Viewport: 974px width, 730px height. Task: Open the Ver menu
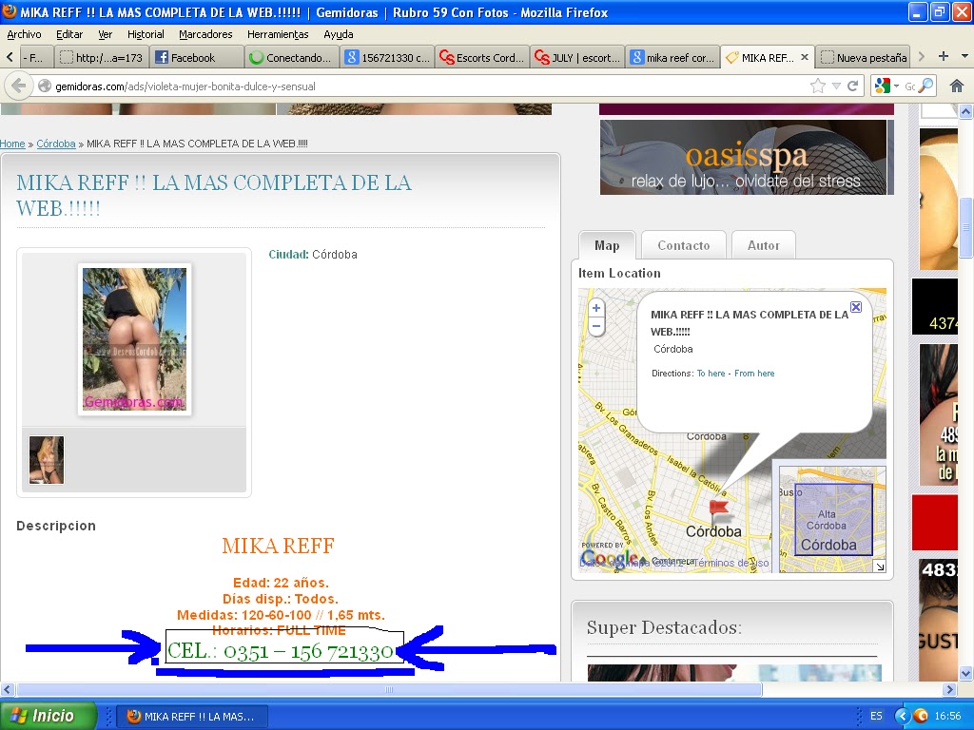[x=105, y=34]
